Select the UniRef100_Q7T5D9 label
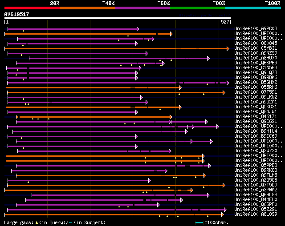Viewport: 285px width, 226px height. (256, 185)
